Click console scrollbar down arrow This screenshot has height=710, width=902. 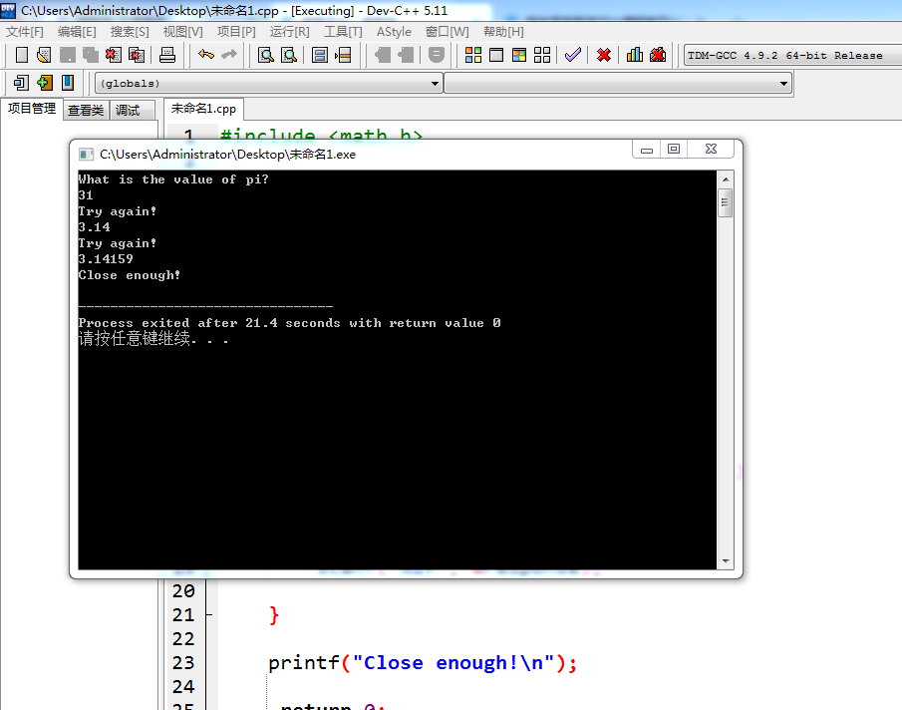point(726,561)
